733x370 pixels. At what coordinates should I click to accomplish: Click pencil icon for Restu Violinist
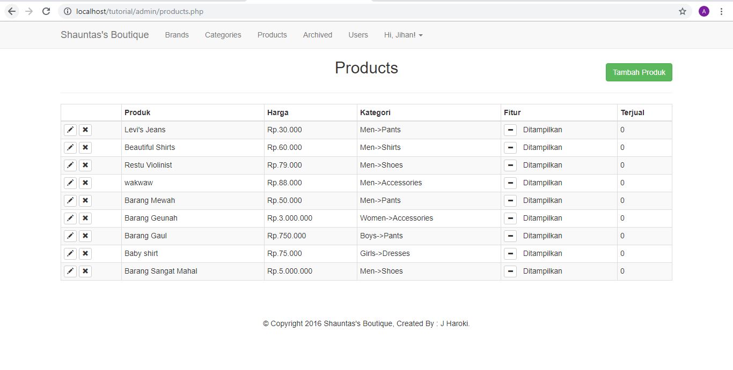[70, 165]
